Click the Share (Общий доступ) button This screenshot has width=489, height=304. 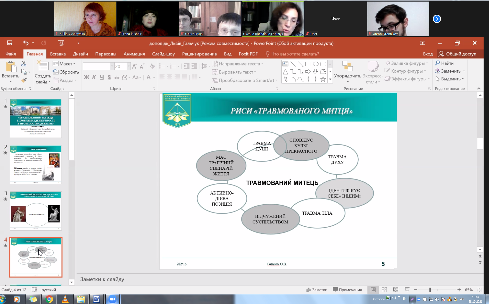coord(457,54)
